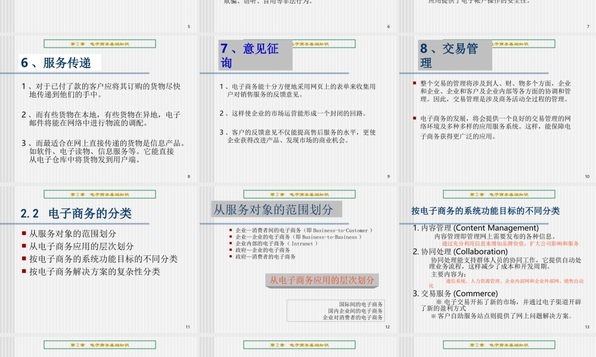Click the 企业内部的电子商务 (Intranet) bullet
The height and width of the screenshot is (357, 596).
pyautogui.click(x=278, y=245)
